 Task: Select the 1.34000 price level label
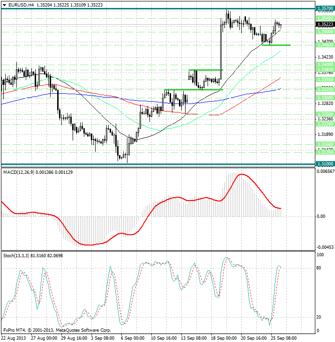point(325,65)
